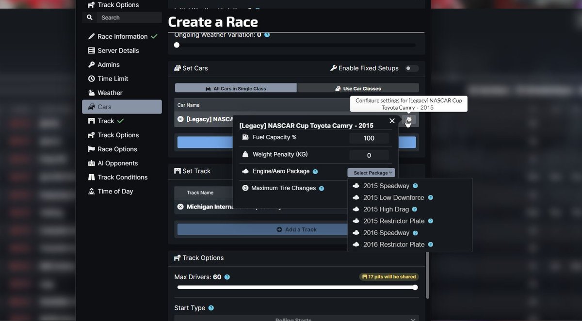Choose the 2016 Restrictor Plate package

pyautogui.click(x=394, y=244)
